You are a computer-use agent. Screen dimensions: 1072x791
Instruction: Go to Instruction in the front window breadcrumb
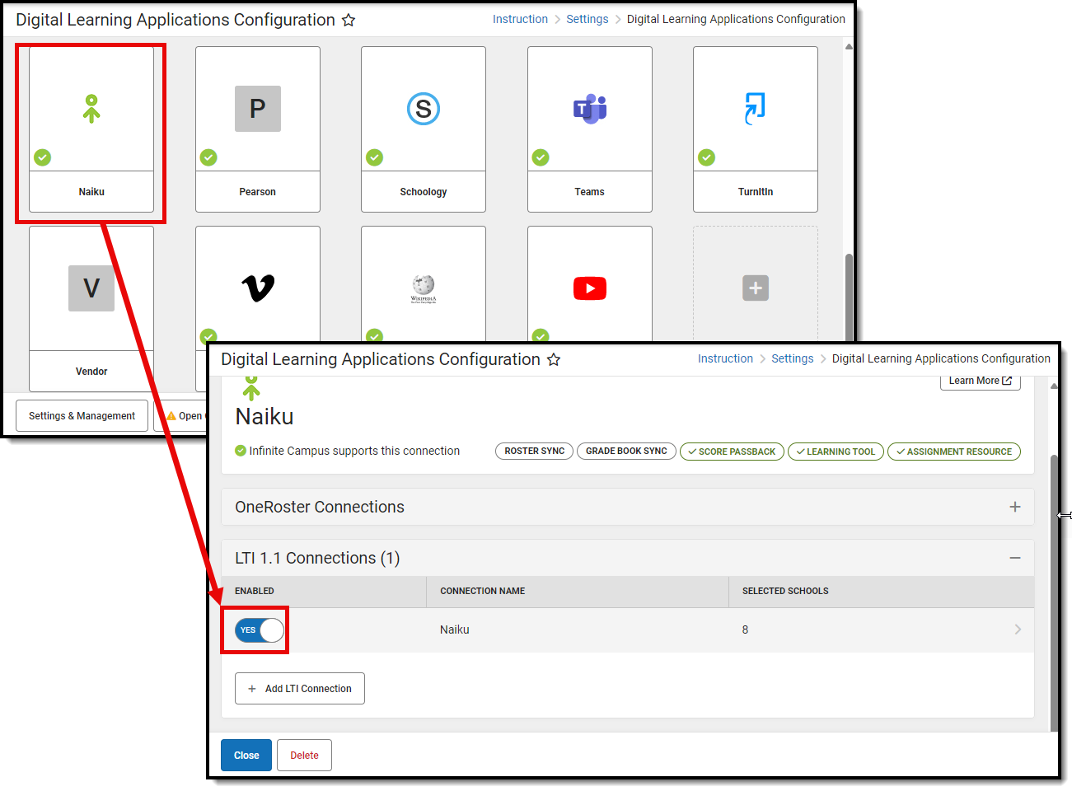[x=725, y=358]
